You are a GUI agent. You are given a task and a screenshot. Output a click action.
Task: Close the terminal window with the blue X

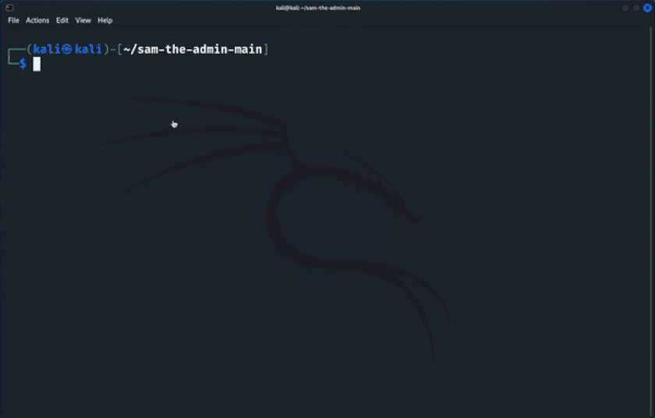pos(647,8)
